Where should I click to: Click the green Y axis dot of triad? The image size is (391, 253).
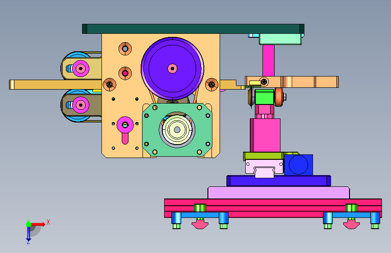pyautogui.click(x=28, y=224)
